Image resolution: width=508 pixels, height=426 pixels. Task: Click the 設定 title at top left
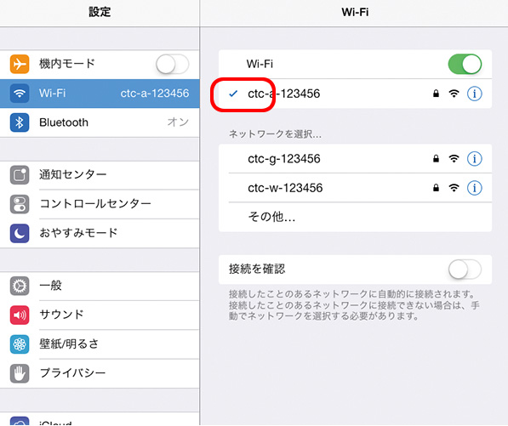pyautogui.click(x=100, y=12)
